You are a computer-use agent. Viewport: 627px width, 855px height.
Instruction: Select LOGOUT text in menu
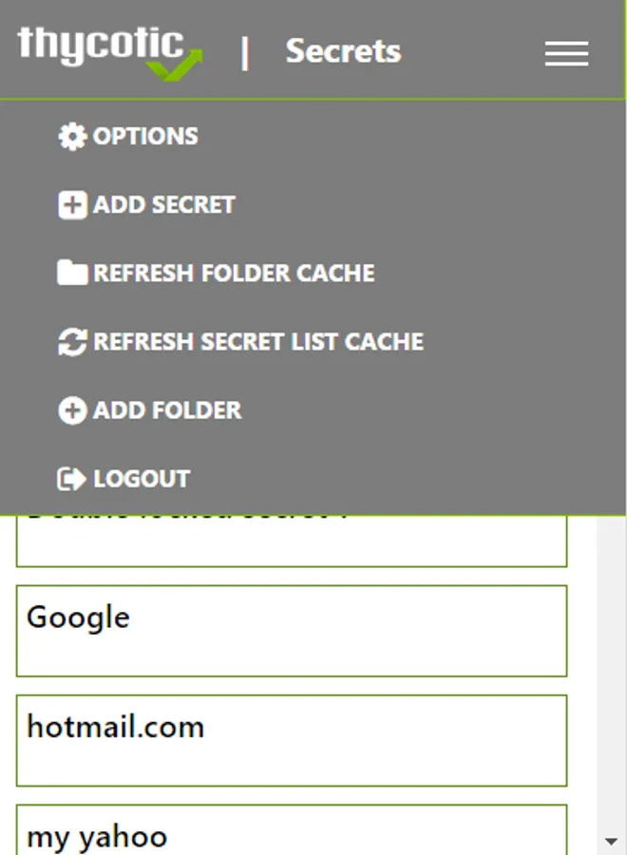pyautogui.click(x=142, y=479)
